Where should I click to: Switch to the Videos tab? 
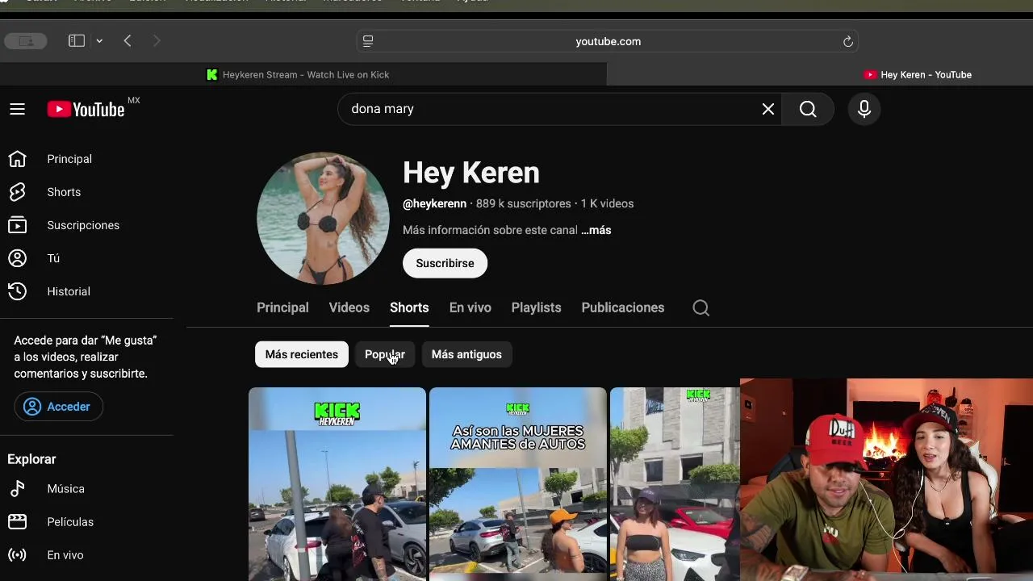(x=349, y=307)
